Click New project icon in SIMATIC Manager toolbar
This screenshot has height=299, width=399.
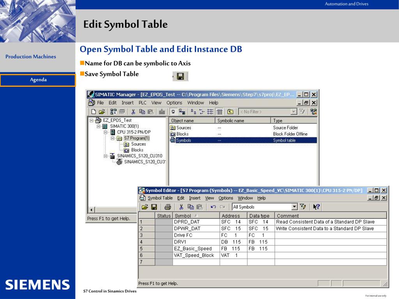[94, 112]
